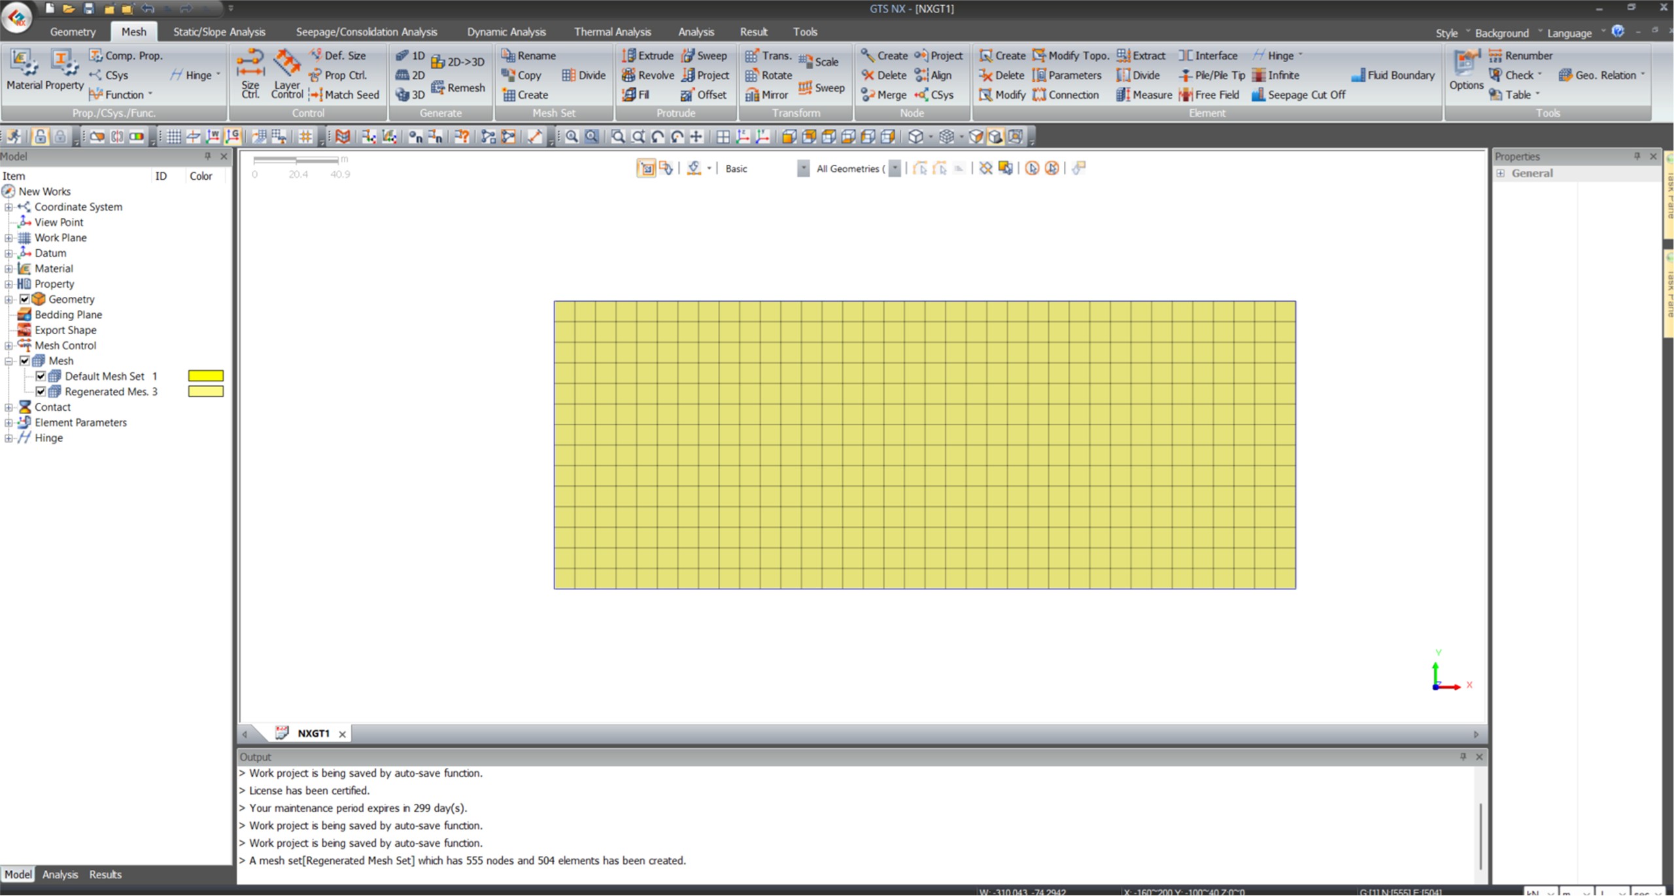Switch to Results tab at panel bottom
The width and height of the screenshot is (1674, 896).
(x=105, y=874)
